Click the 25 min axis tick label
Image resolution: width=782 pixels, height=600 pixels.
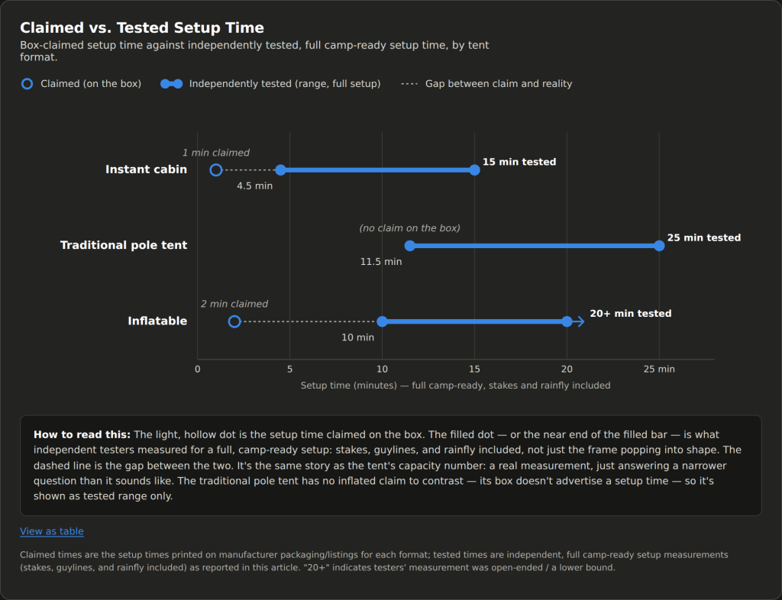(659, 369)
